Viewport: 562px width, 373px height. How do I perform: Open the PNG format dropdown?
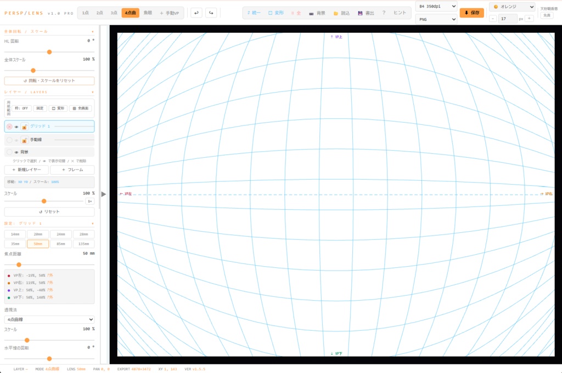(x=436, y=19)
